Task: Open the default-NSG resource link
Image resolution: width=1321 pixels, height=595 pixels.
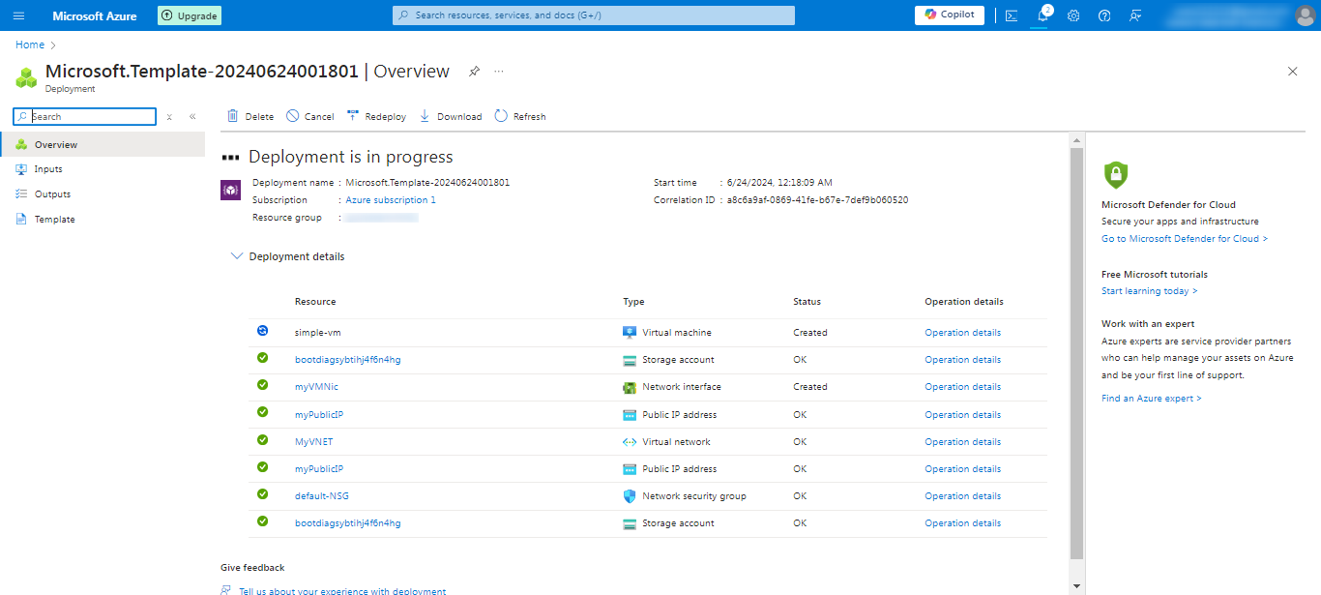Action: tap(322, 496)
